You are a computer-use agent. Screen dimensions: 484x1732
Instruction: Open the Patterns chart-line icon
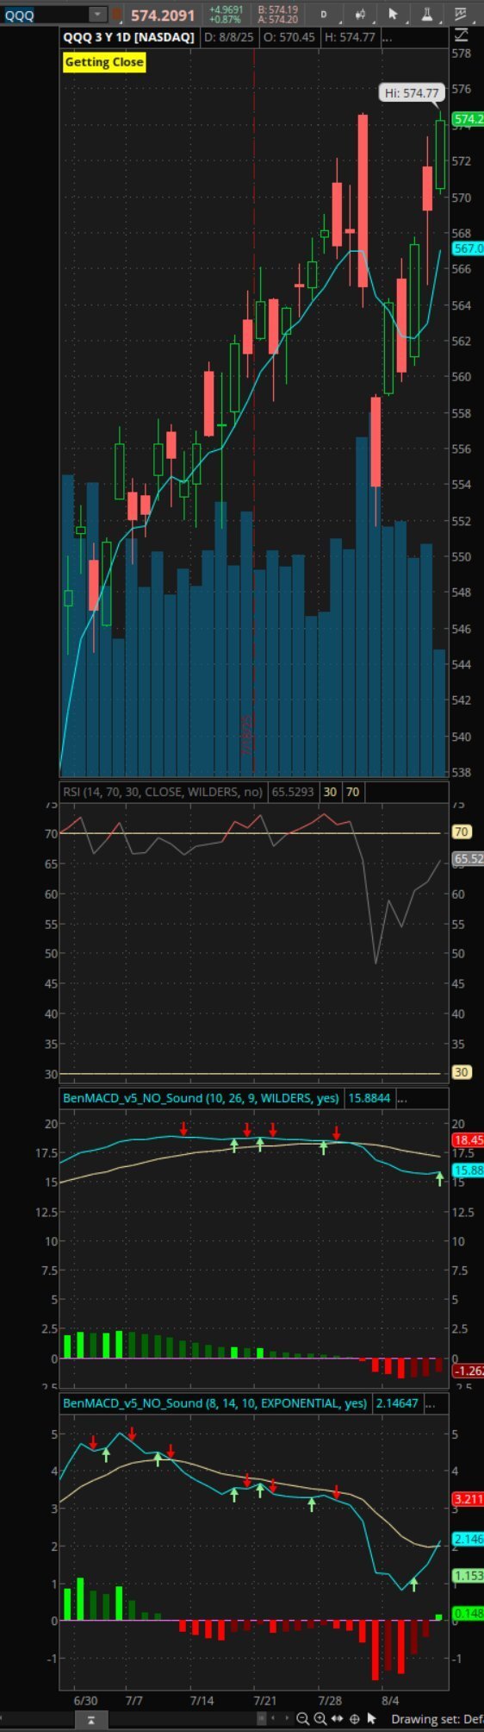click(x=462, y=15)
